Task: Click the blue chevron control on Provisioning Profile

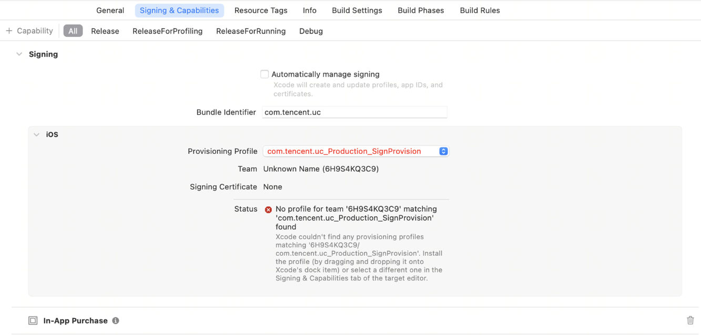Action: [443, 151]
